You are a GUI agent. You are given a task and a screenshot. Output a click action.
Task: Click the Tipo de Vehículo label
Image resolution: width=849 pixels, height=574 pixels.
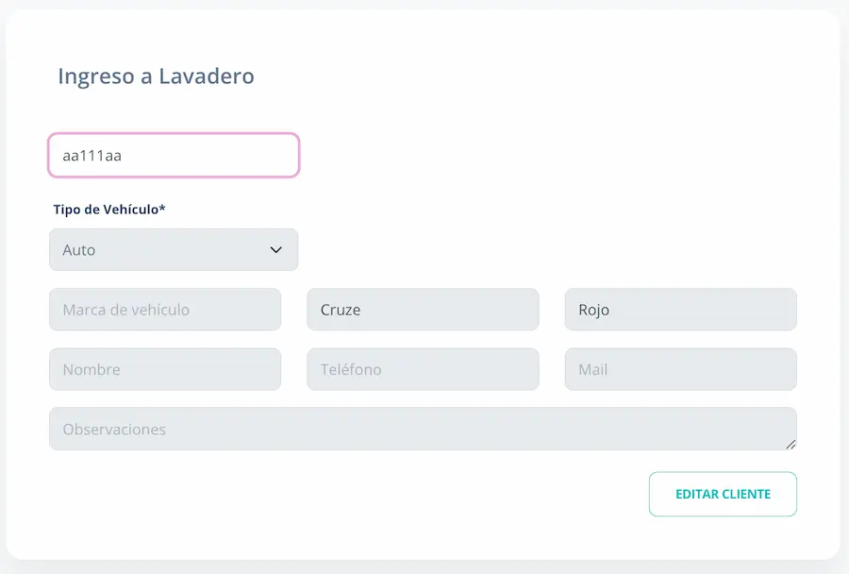110,210
